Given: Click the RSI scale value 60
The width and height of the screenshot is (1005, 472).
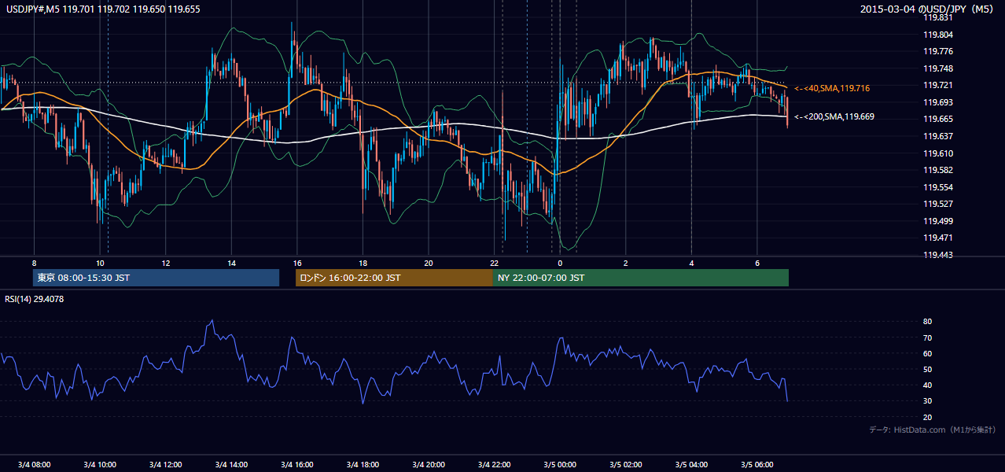Looking at the screenshot, I should coord(927,353).
